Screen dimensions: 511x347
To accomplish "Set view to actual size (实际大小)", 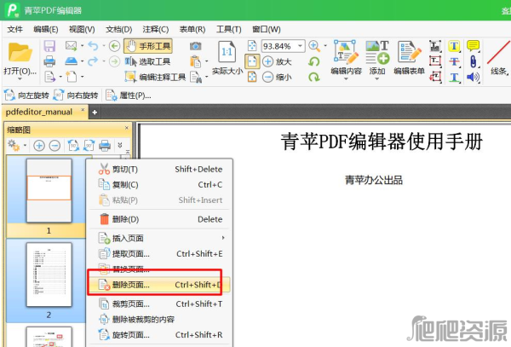I will click(x=227, y=58).
